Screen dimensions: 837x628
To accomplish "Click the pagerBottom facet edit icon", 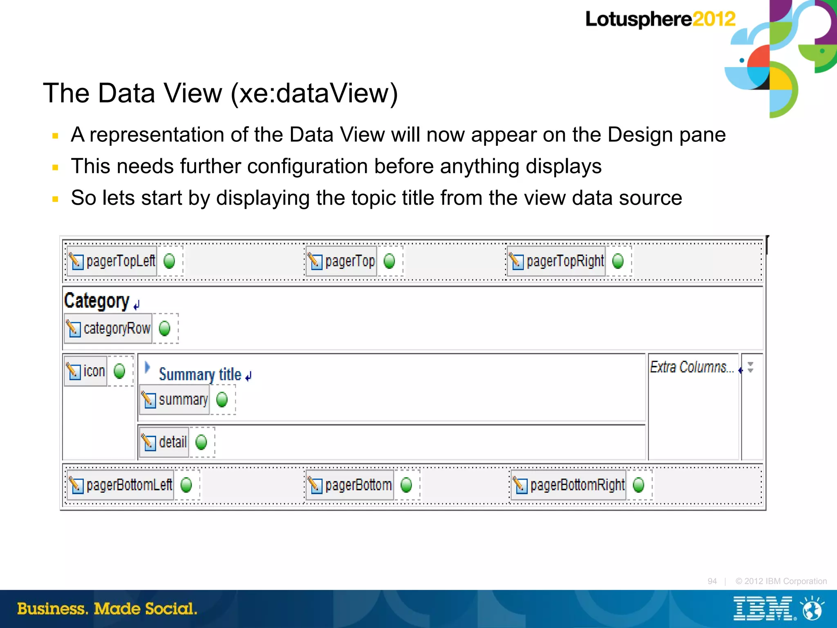I will [x=315, y=485].
